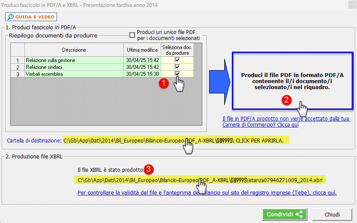Close the dialog with title bar X

click(349, 5)
